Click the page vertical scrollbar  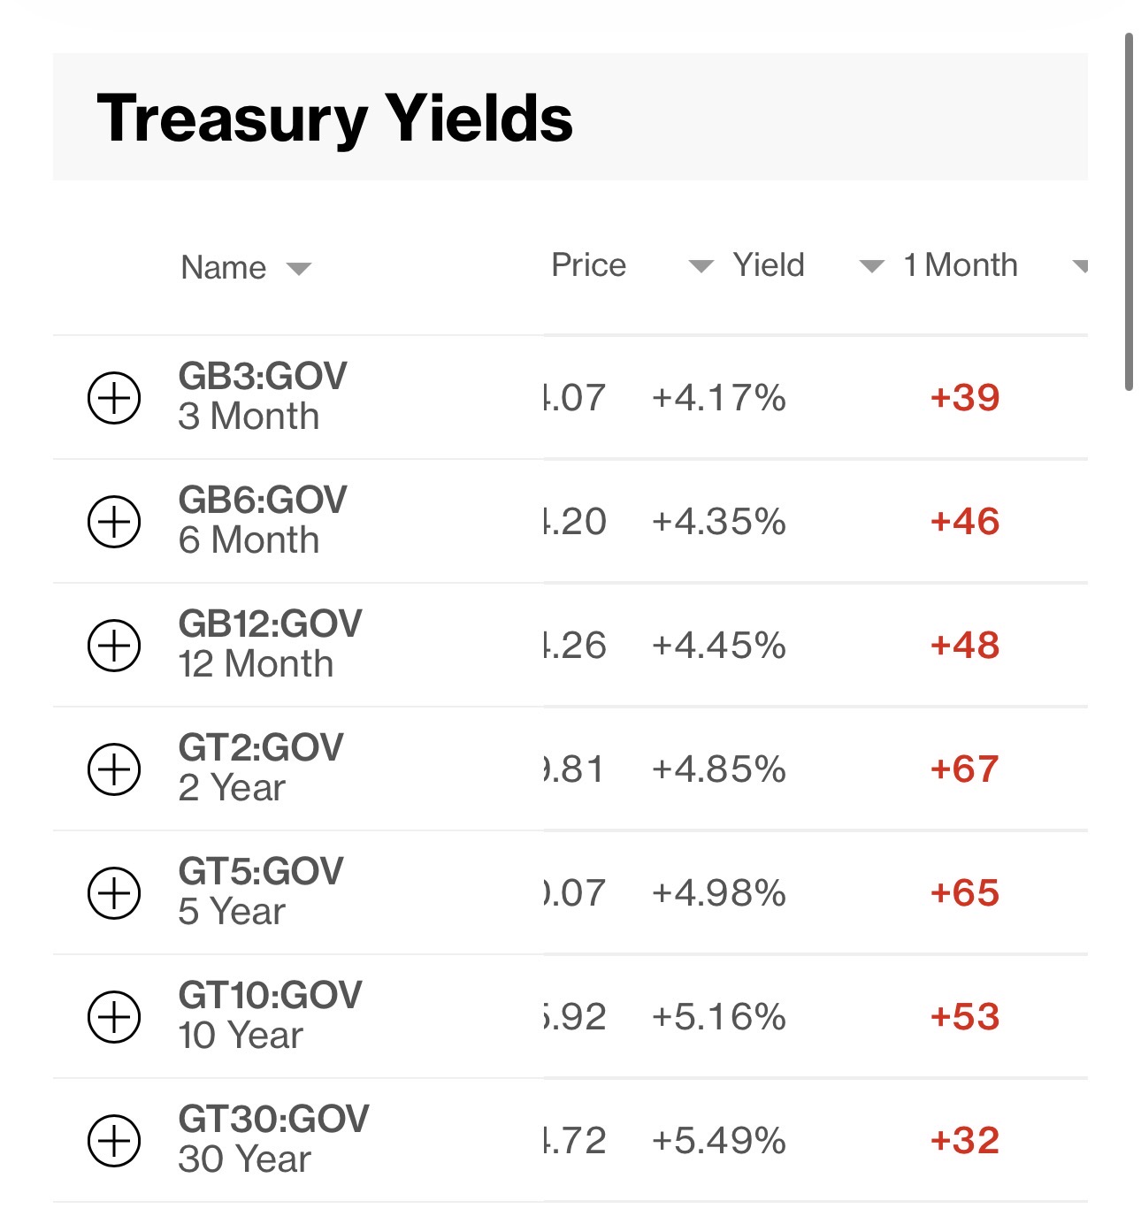(x=1129, y=212)
